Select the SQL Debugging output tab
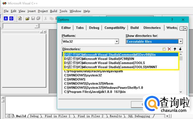This screenshot has height=119, width=193. tap(139, 116)
